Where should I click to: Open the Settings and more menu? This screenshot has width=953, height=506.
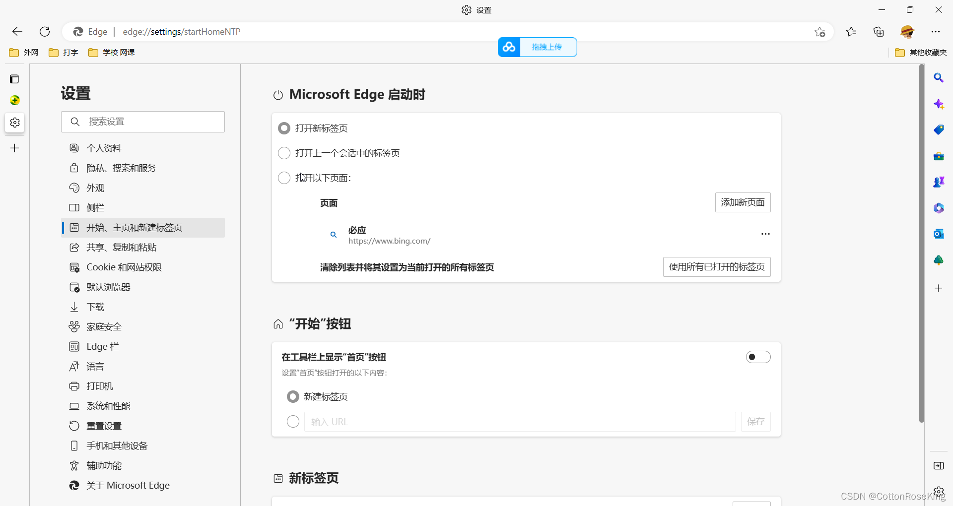936,32
